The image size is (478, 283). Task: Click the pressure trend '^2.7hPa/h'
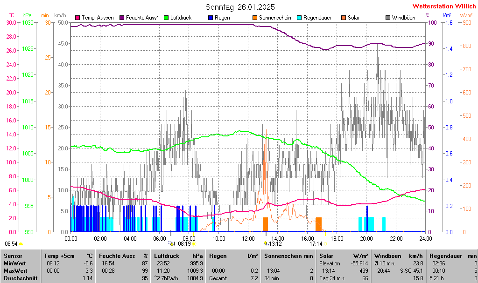coord(166,278)
